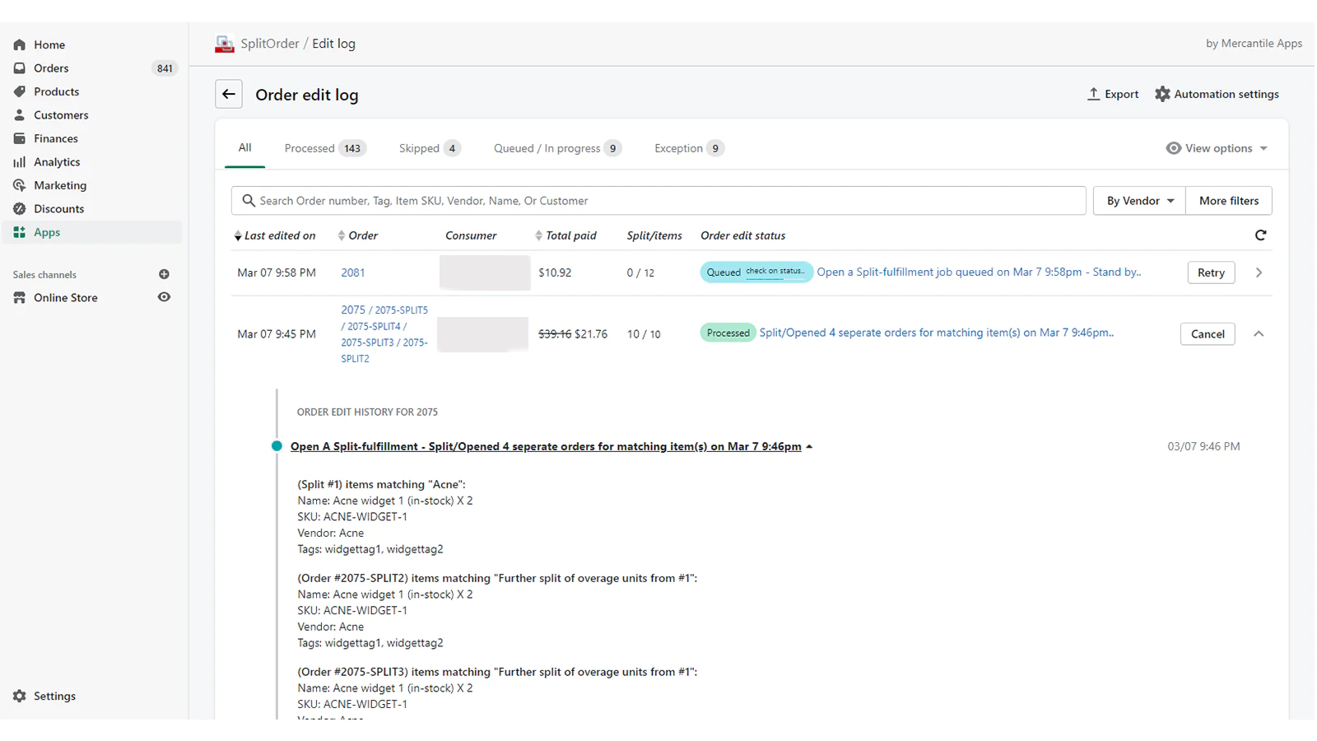Toggle Online Store visibility eye icon
The height and width of the screenshot is (741, 1317).
tap(164, 297)
